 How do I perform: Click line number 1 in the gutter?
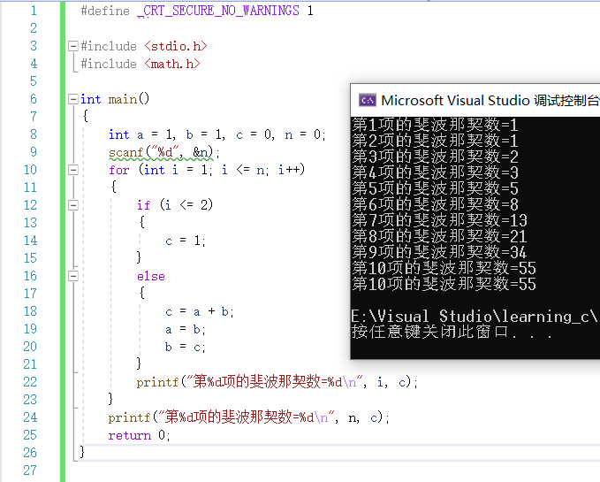click(34, 11)
